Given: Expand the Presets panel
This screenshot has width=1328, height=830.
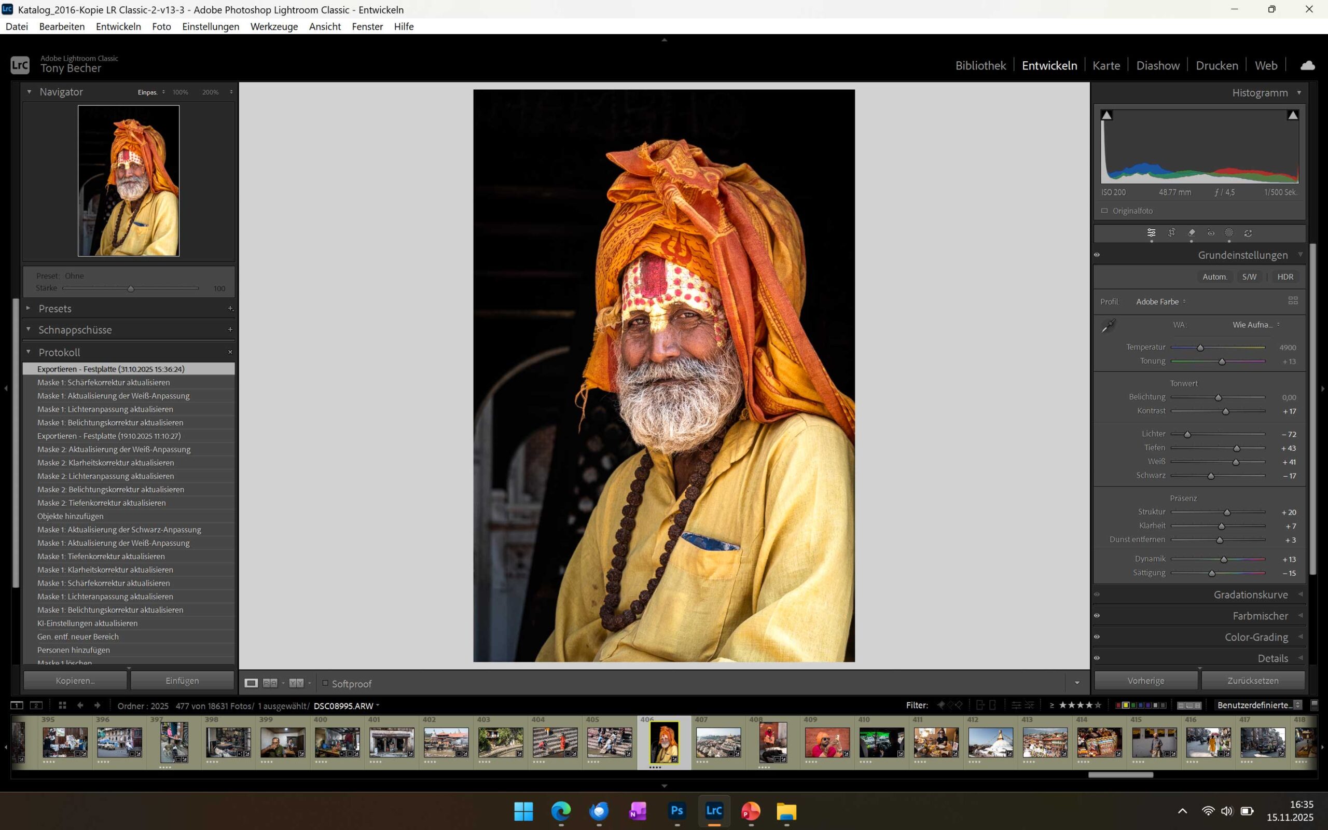Looking at the screenshot, I should (x=55, y=309).
